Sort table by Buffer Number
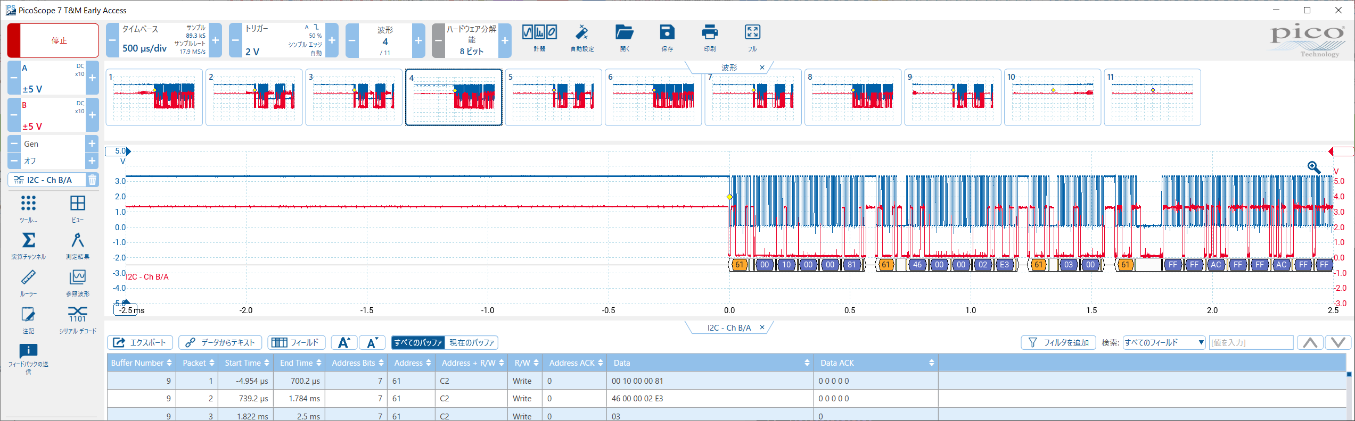 click(x=141, y=363)
